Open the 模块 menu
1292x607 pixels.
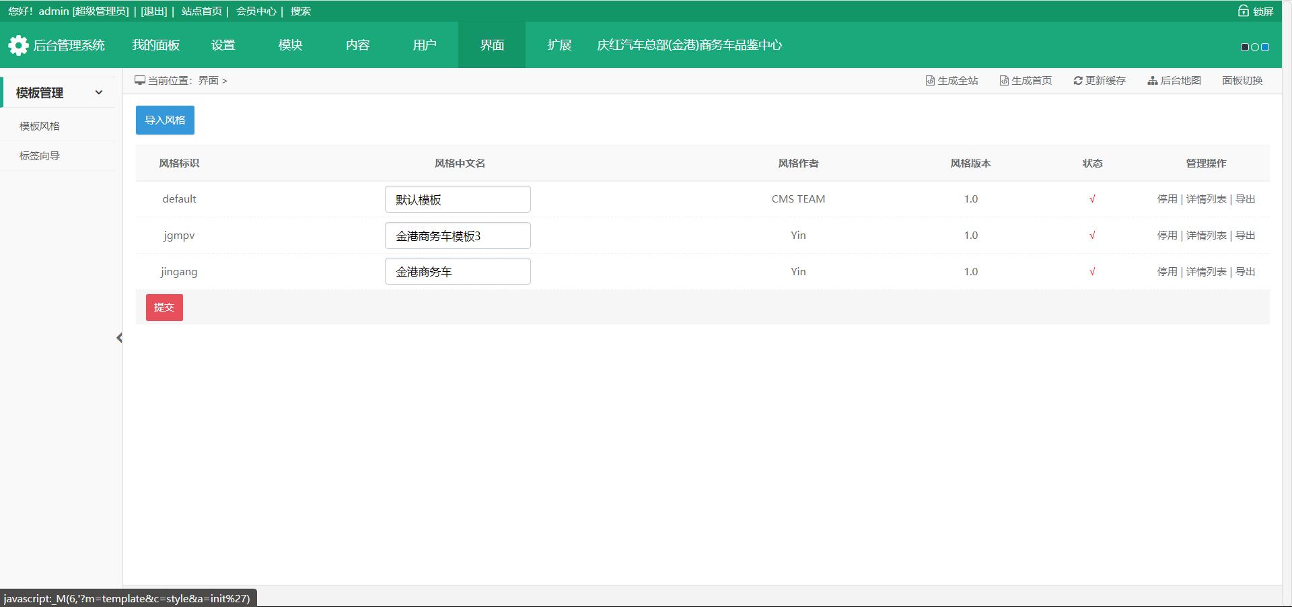coord(290,45)
